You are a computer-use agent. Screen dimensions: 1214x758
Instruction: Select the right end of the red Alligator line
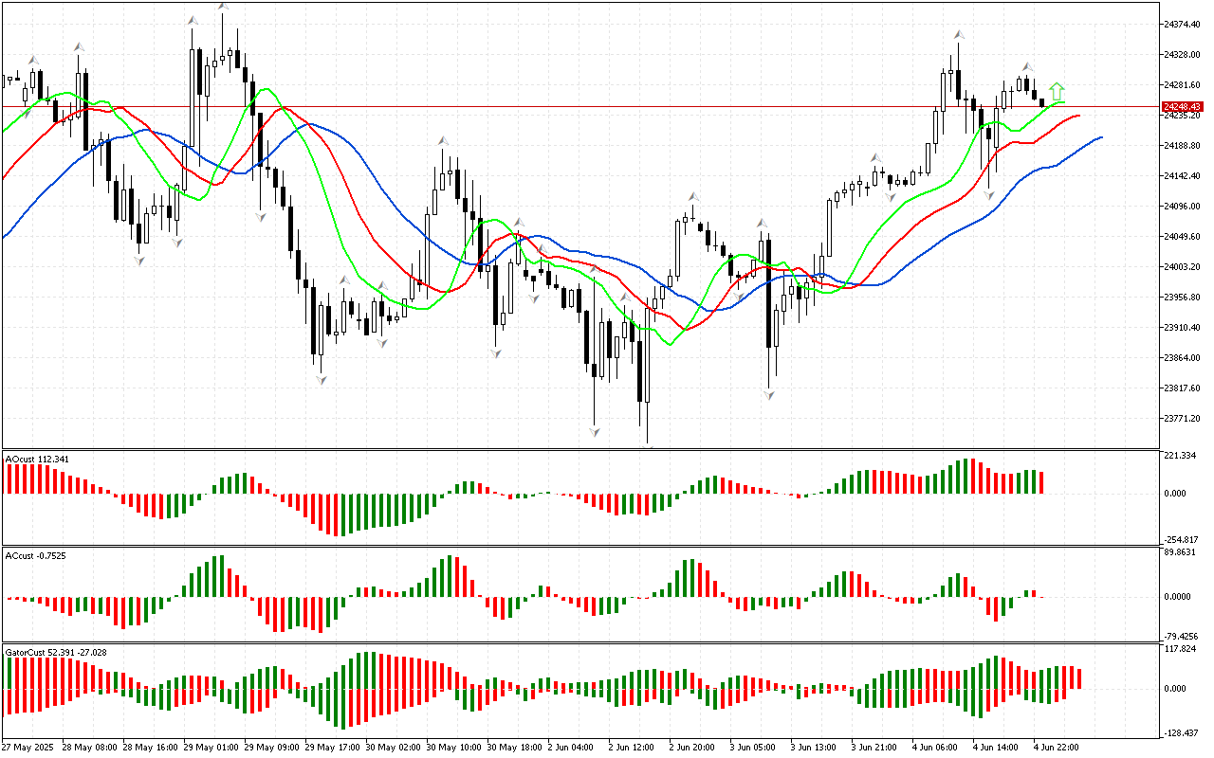1078,116
